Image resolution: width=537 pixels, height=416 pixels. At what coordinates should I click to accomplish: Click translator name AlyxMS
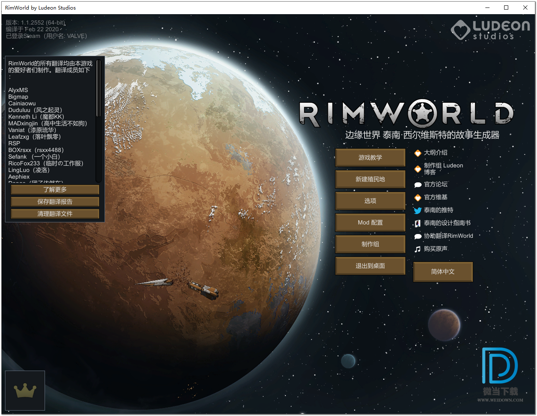18,90
